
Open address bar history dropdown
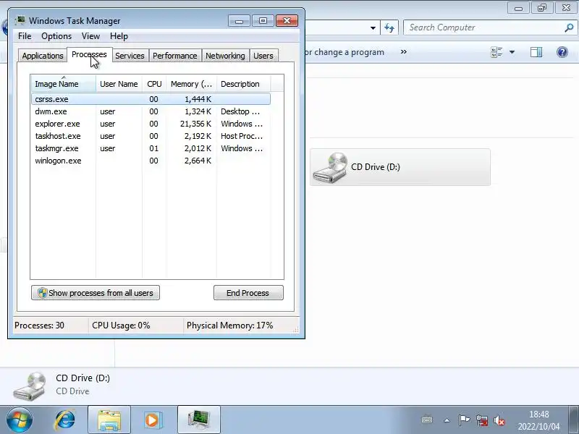click(373, 28)
